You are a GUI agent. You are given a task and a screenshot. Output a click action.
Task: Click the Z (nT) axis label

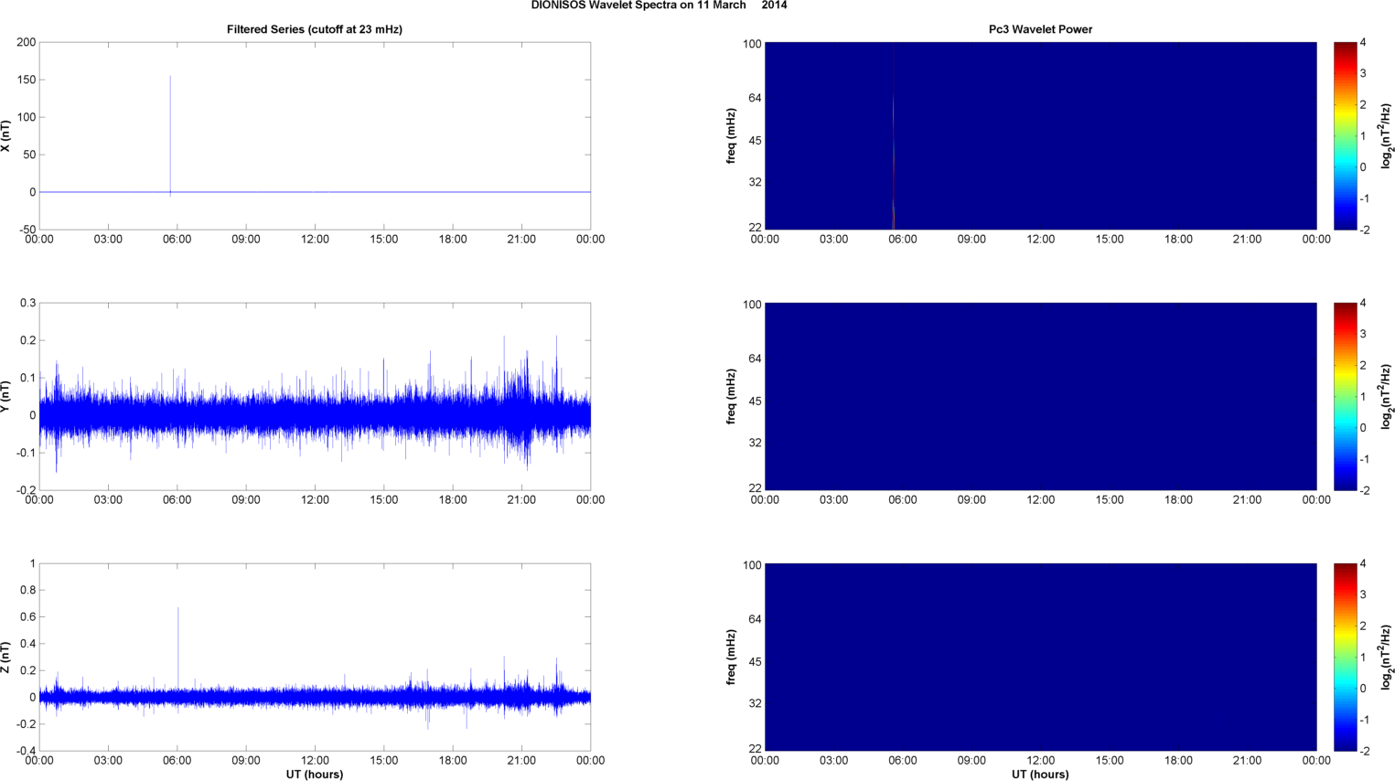(6, 658)
